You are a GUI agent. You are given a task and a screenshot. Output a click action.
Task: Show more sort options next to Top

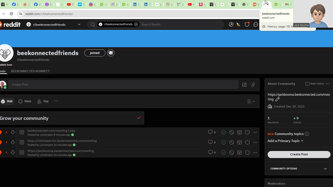[56, 101]
